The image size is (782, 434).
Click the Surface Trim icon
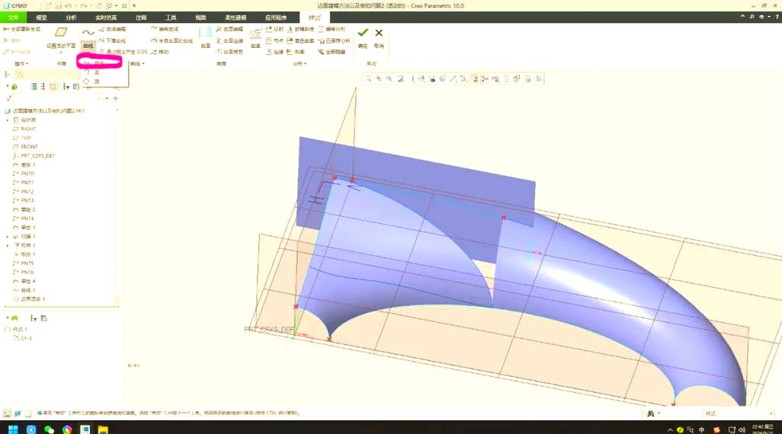(219, 51)
